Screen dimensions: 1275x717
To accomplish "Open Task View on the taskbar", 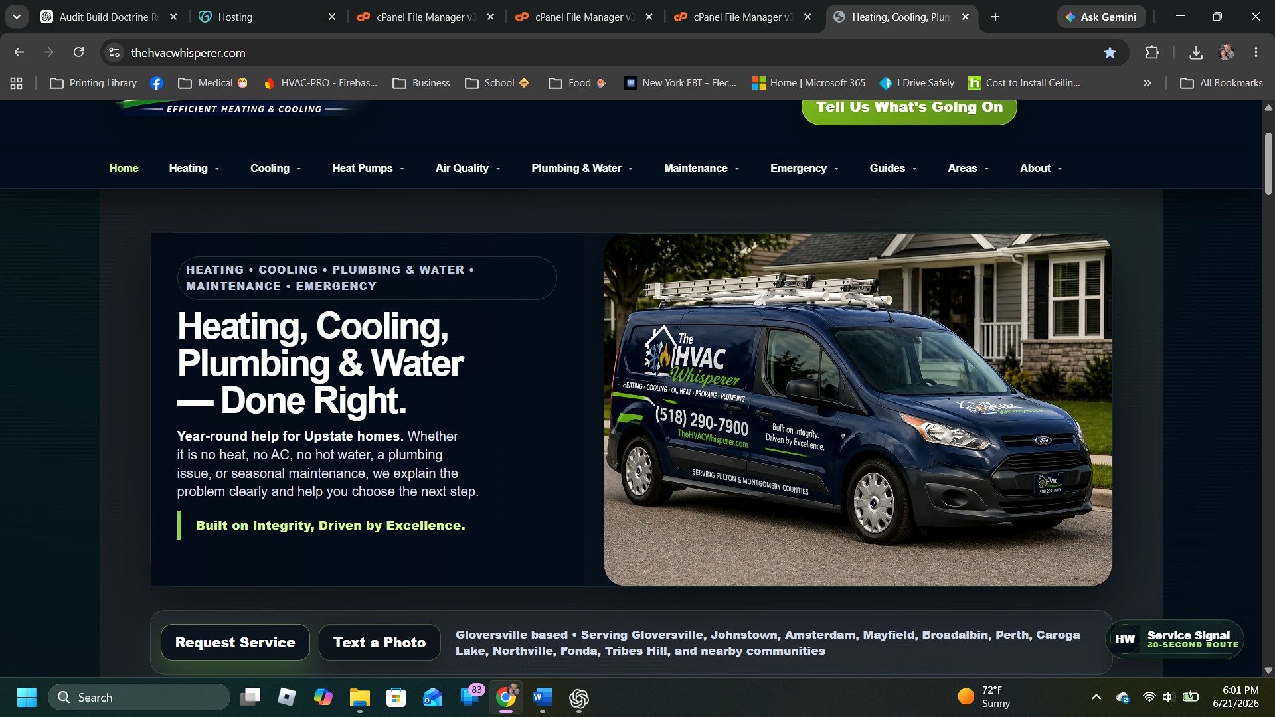I will pos(250,697).
